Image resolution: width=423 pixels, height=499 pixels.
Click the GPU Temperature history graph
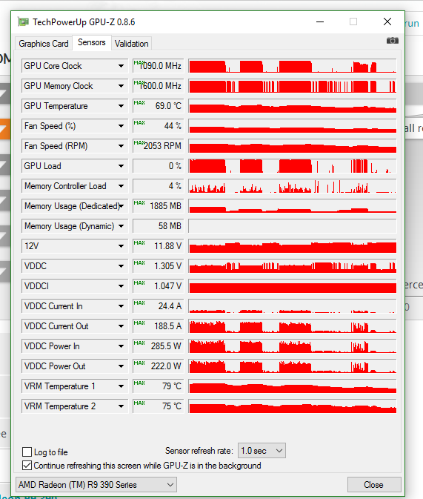tap(293, 106)
